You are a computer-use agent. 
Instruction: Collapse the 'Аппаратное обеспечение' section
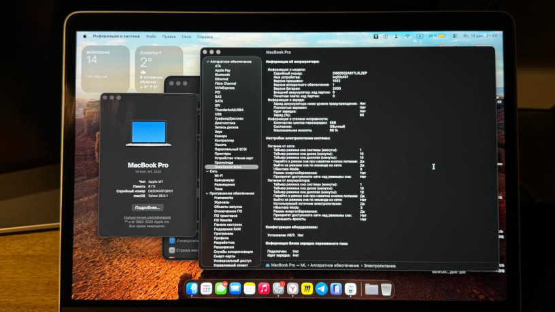(207, 62)
